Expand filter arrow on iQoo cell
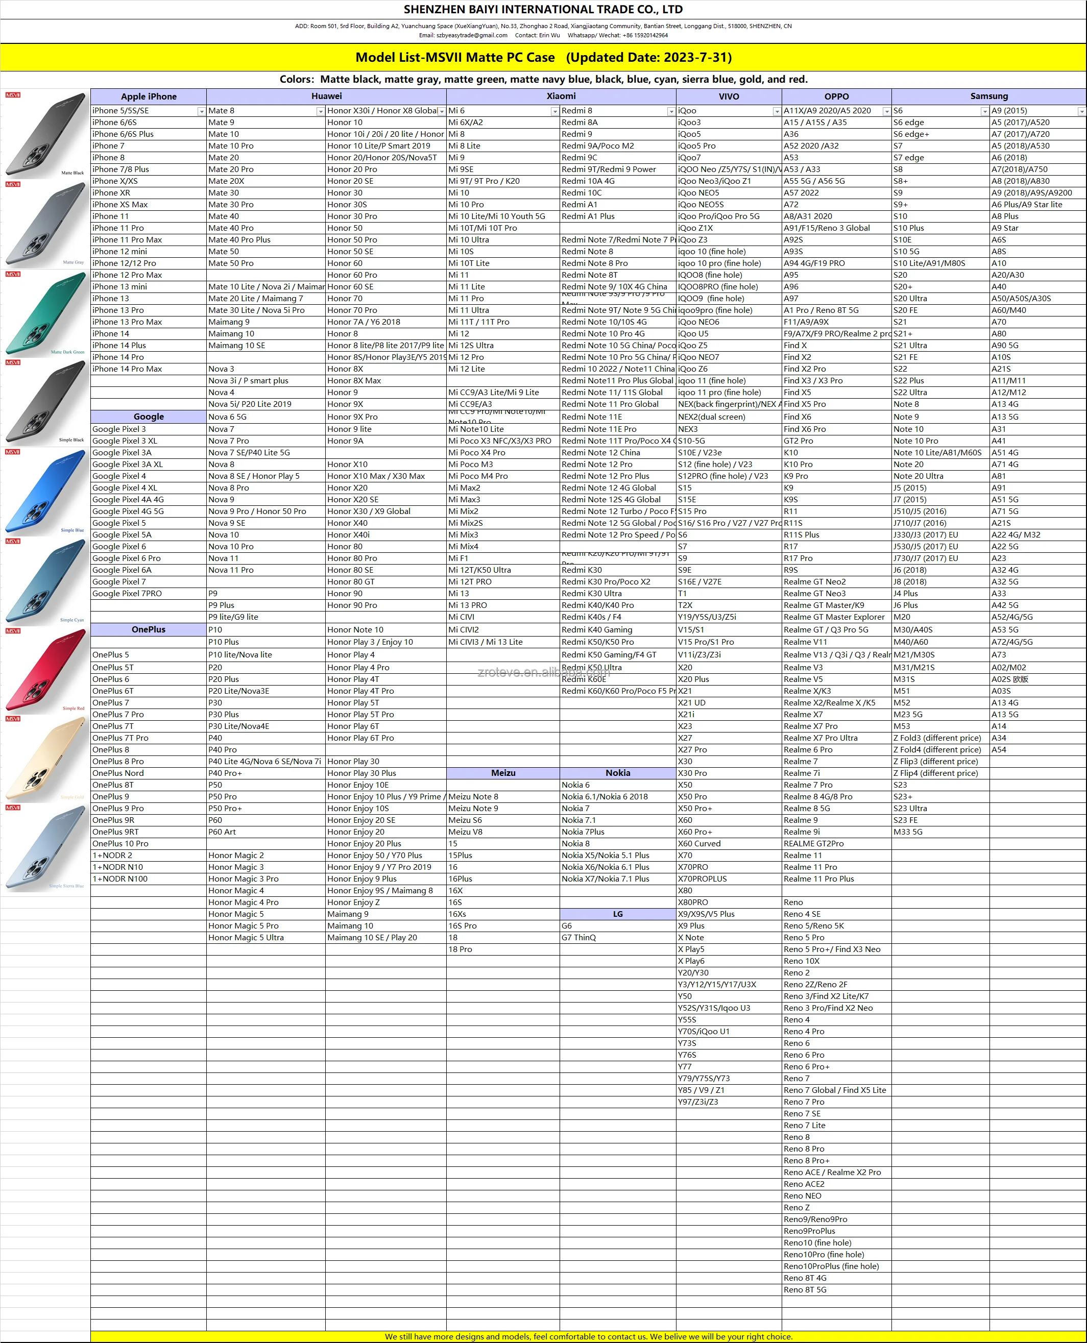This screenshot has height=1343, width=1087. pyautogui.click(x=777, y=111)
